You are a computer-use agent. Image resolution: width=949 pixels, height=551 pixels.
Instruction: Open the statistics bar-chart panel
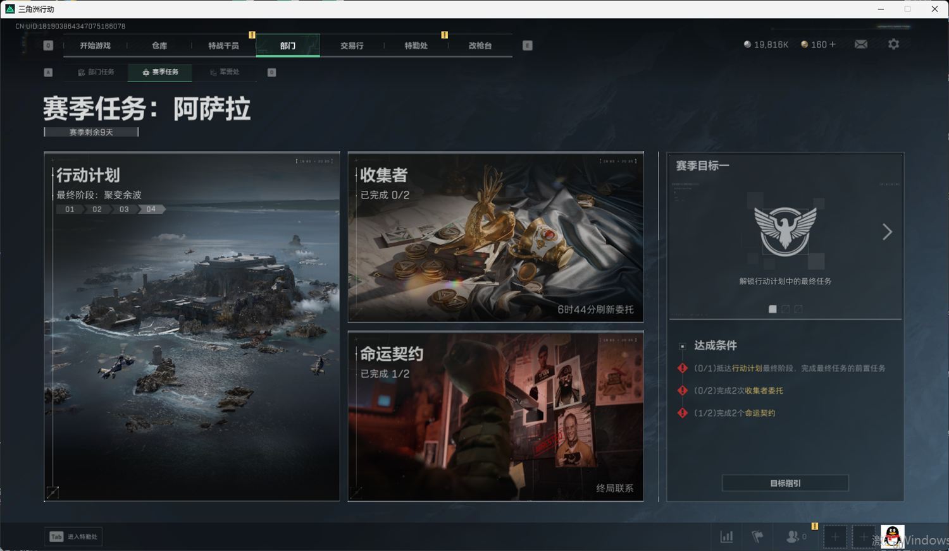point(727,536)
